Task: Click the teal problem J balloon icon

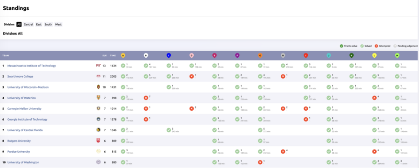Action: tap(329, 55)
